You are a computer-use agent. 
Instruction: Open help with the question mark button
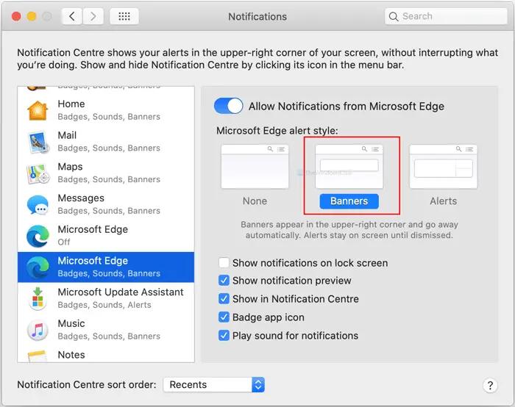[x=490, y=386]
